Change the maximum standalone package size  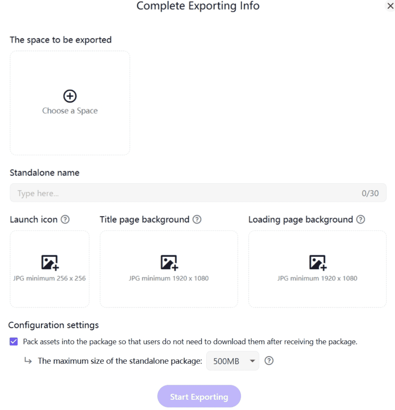(x=232, y=361)
